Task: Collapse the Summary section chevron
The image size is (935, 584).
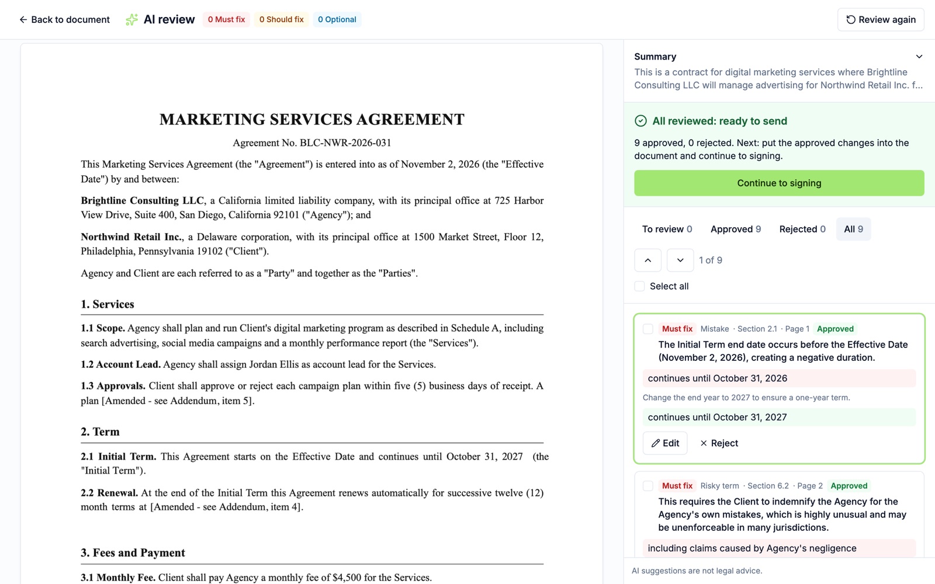Action: click(919, 57)
